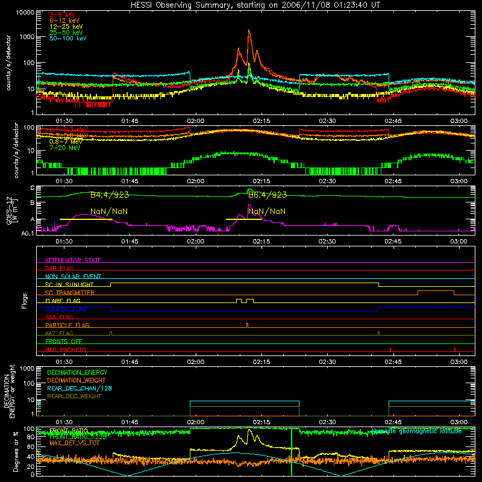Click the A0.1 tick label on GOES axis

coord(28,234)
